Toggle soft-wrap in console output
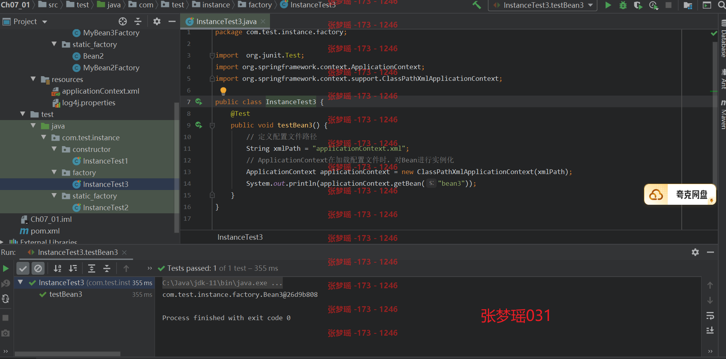Viewport: 726px width, 359px height. click(x=710, y=315)
